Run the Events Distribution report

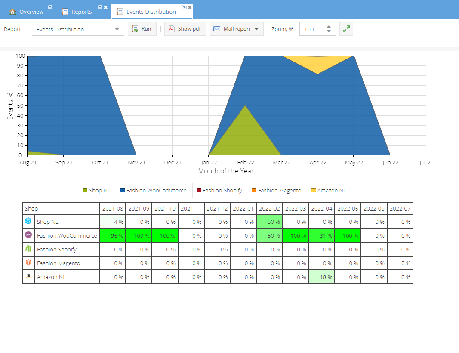(x=142, y=29)
